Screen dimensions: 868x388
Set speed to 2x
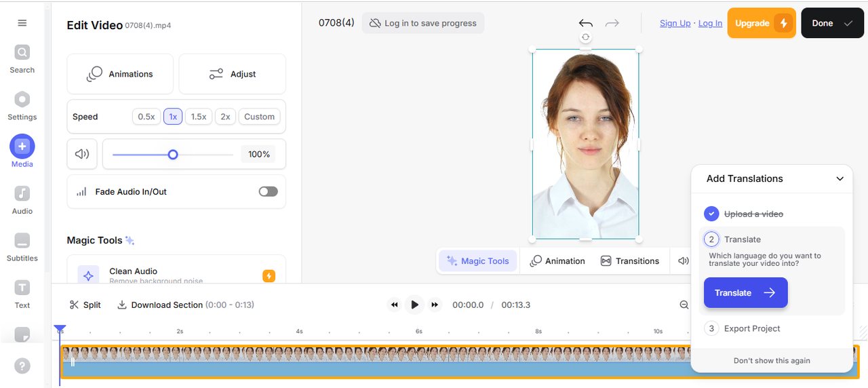point(225,117)
